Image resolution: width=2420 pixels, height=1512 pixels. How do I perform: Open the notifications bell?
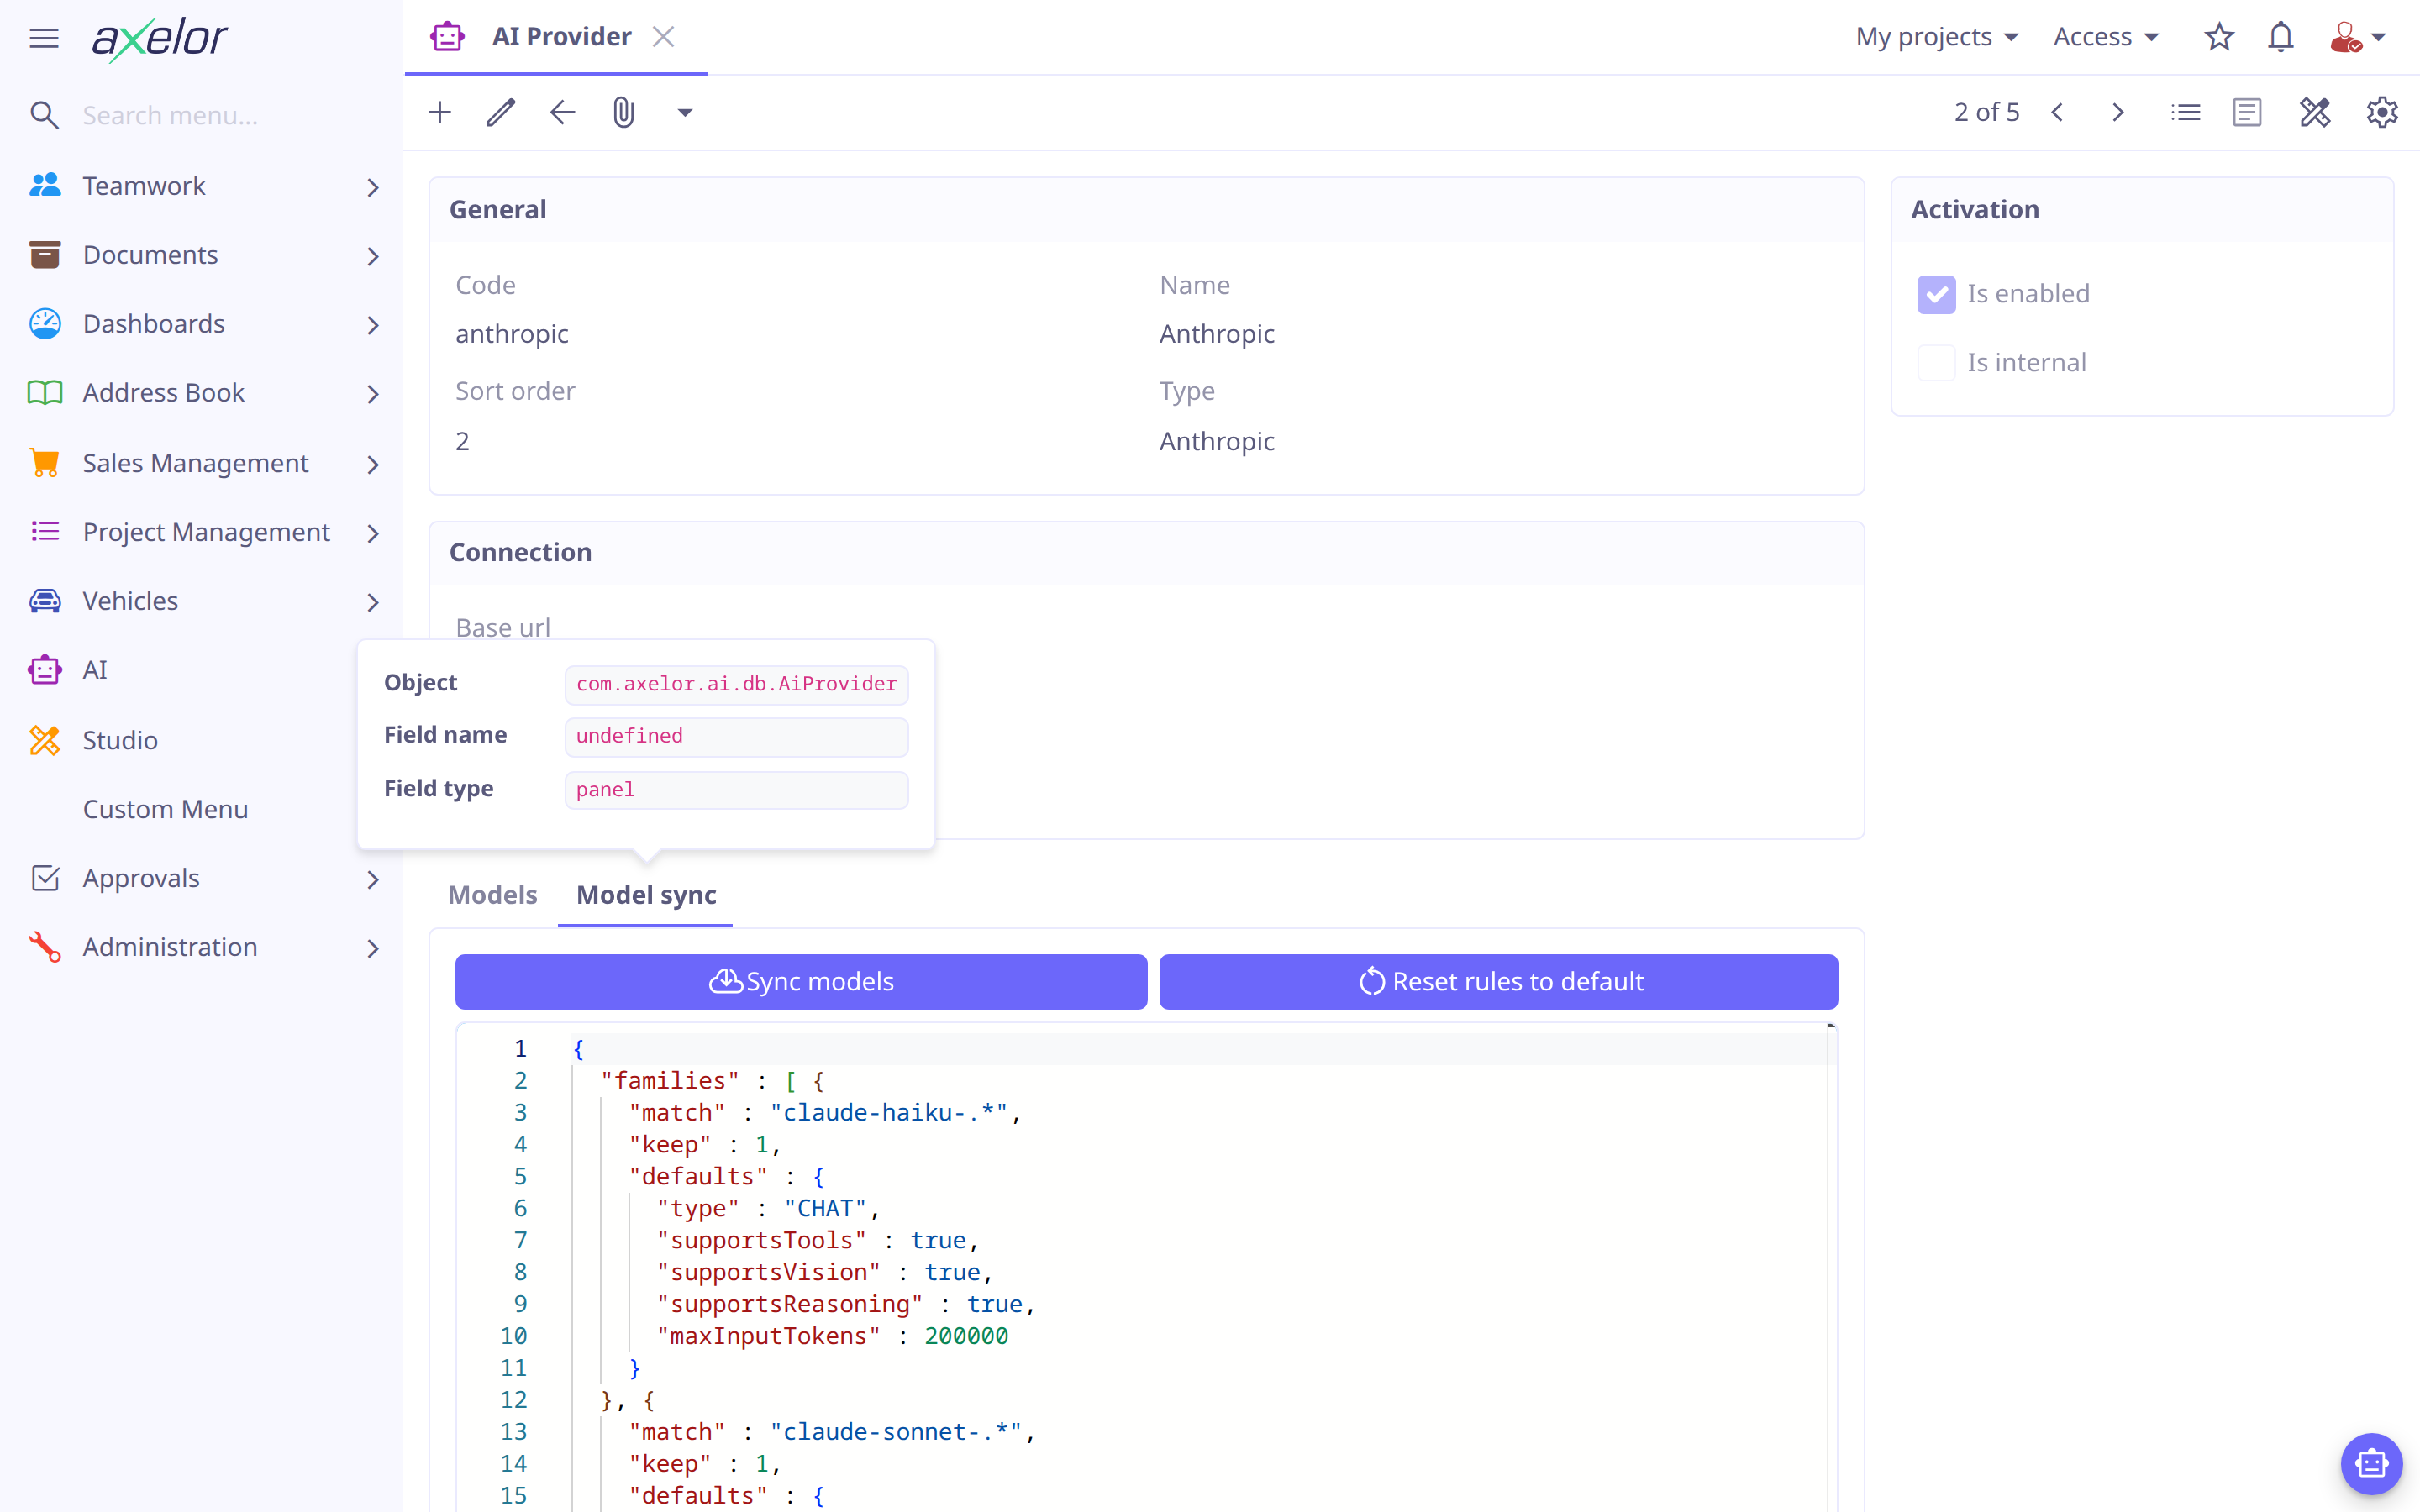(2281, 37)
